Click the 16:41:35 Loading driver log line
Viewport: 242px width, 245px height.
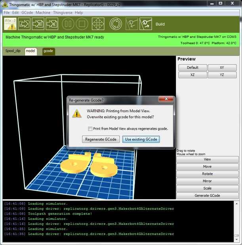(x=89, y=234)
